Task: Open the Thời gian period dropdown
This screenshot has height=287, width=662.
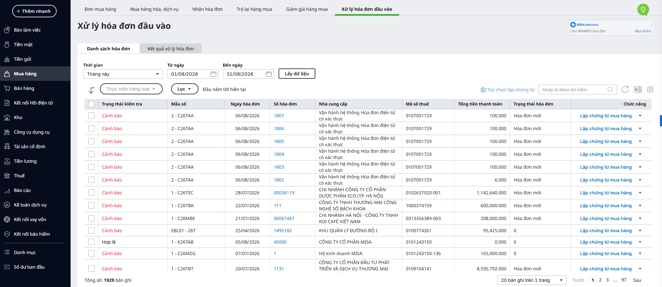Action: click(x=123, y=74)
